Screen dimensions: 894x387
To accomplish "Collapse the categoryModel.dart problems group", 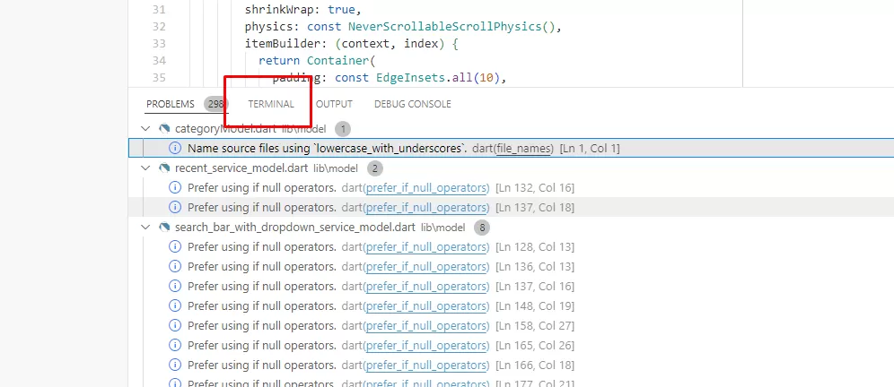I will point(146,129).
